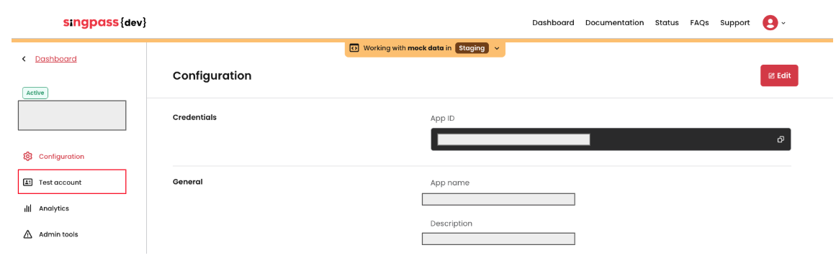Click the App name label
This screenshot has height=263, width=836.
[450, 183]
